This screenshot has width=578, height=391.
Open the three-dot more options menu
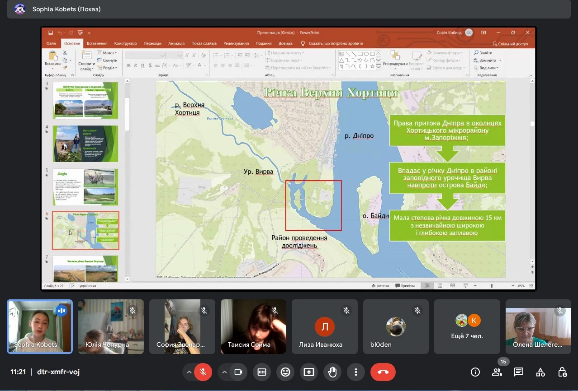[356, 372]
